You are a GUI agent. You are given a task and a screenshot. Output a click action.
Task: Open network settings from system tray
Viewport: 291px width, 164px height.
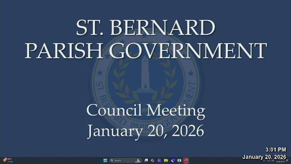[x=268, y=161]
